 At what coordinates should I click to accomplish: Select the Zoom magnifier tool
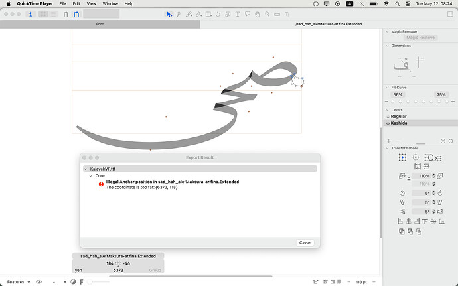click(x=267, y=14)
